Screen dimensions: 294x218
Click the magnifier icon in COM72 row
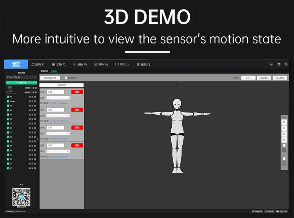tap(36, 92)
